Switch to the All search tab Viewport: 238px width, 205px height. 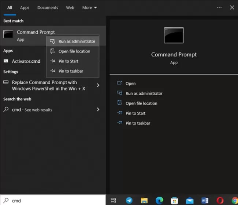pyautogui.click(x=10, y=8)
